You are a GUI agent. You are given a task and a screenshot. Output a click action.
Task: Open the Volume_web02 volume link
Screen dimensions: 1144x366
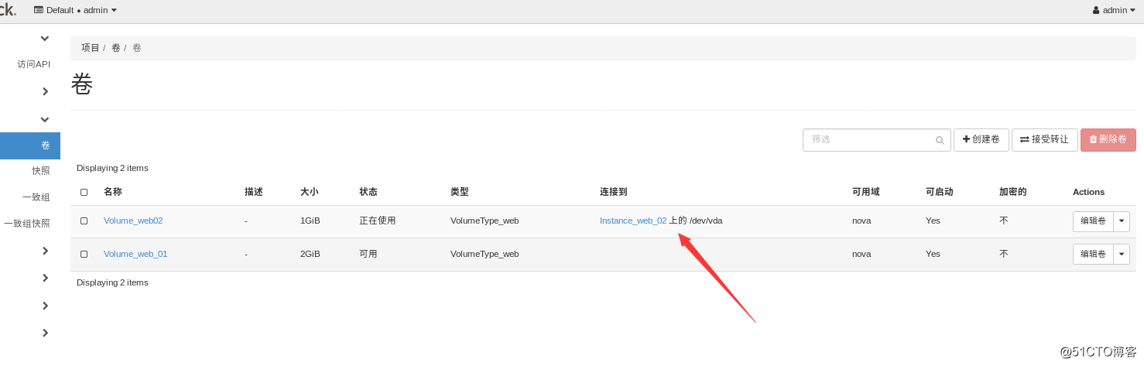pyautogui.click(x=133, y=221)
